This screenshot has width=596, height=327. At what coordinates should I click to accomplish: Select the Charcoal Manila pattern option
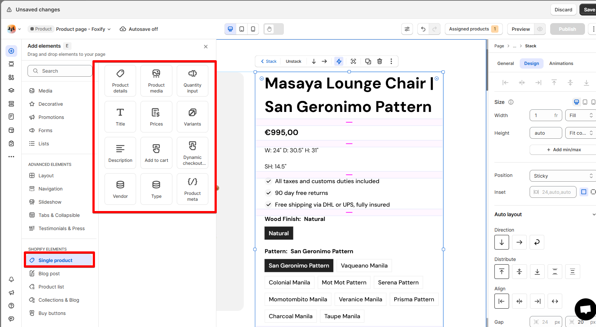(290, 316)
